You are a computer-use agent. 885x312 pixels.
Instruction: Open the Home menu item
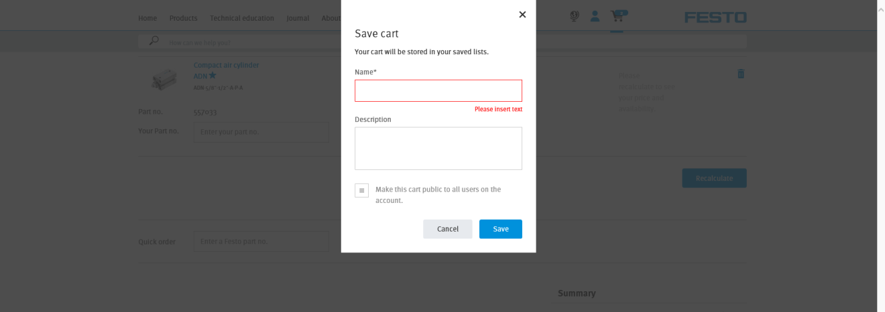[147, 18]
